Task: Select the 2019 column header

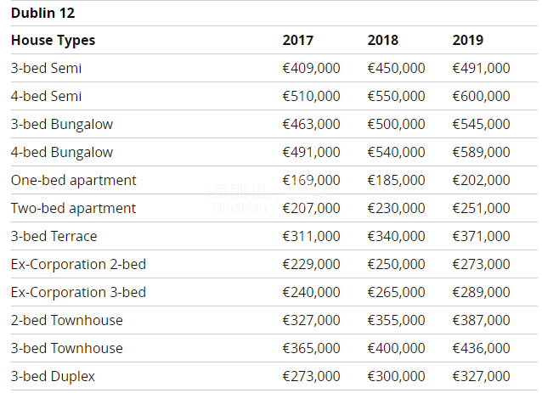Action: coord(467,40)
